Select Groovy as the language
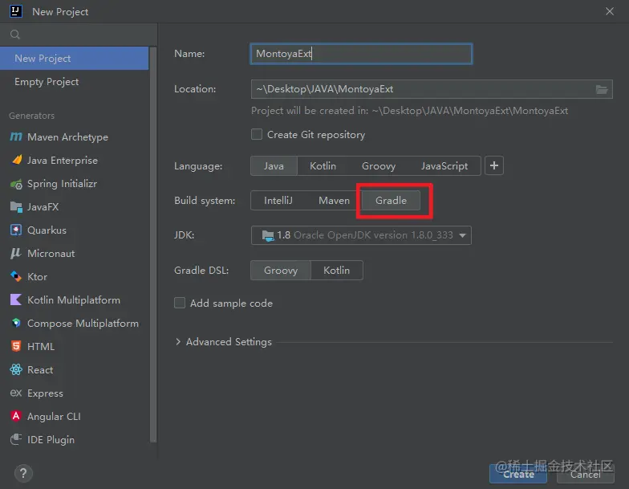 coord(379,165)
